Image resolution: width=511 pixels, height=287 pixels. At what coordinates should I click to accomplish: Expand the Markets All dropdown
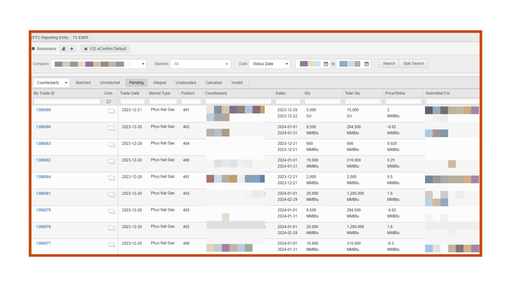pyautogui.click(x=226, y=64)
